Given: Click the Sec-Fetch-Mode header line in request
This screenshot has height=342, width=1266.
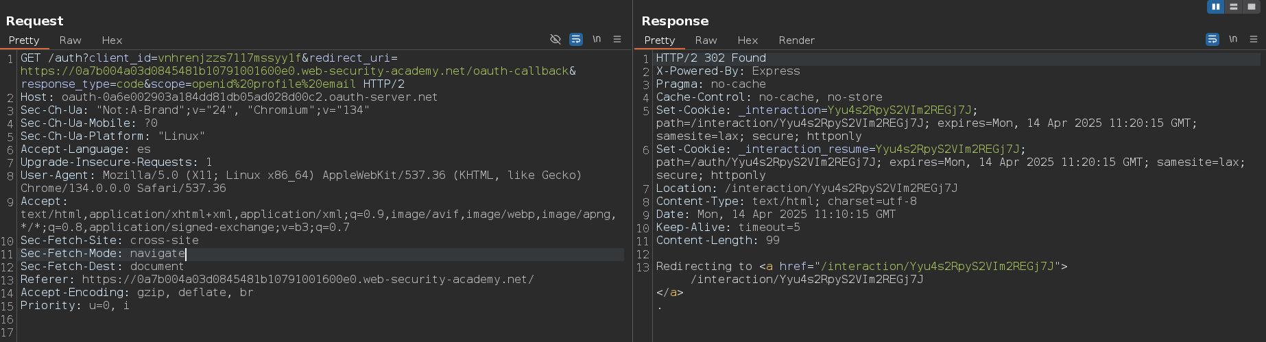Looking at the screenshot, I should click(103, 254).
